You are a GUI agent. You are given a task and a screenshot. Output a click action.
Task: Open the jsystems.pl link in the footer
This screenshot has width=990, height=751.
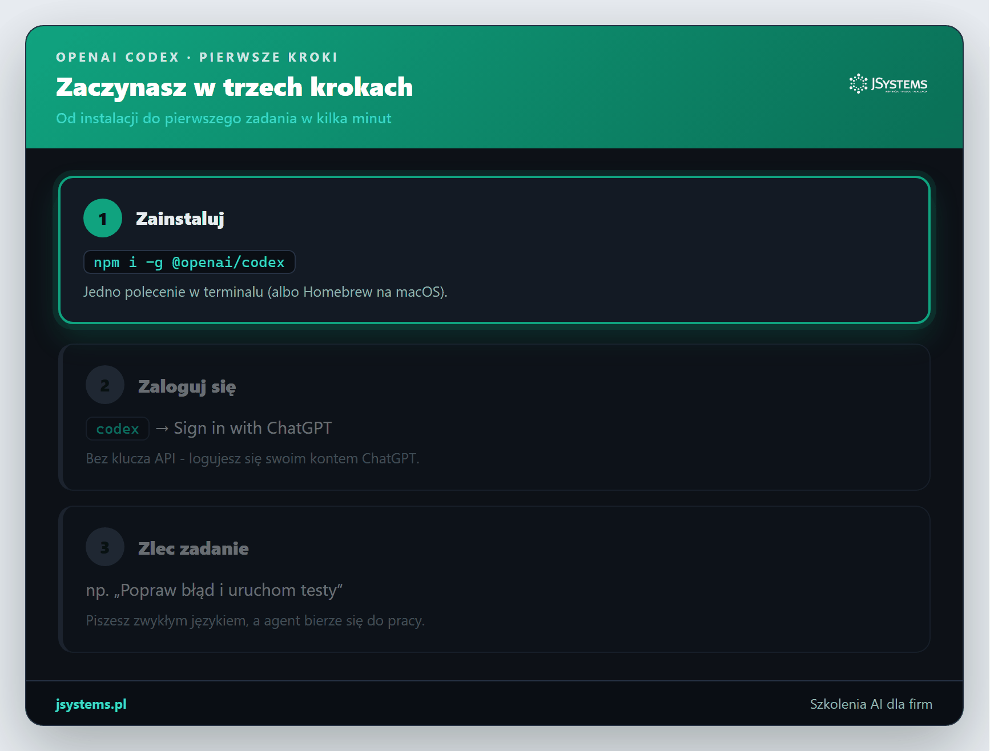(x=91, y=704)
